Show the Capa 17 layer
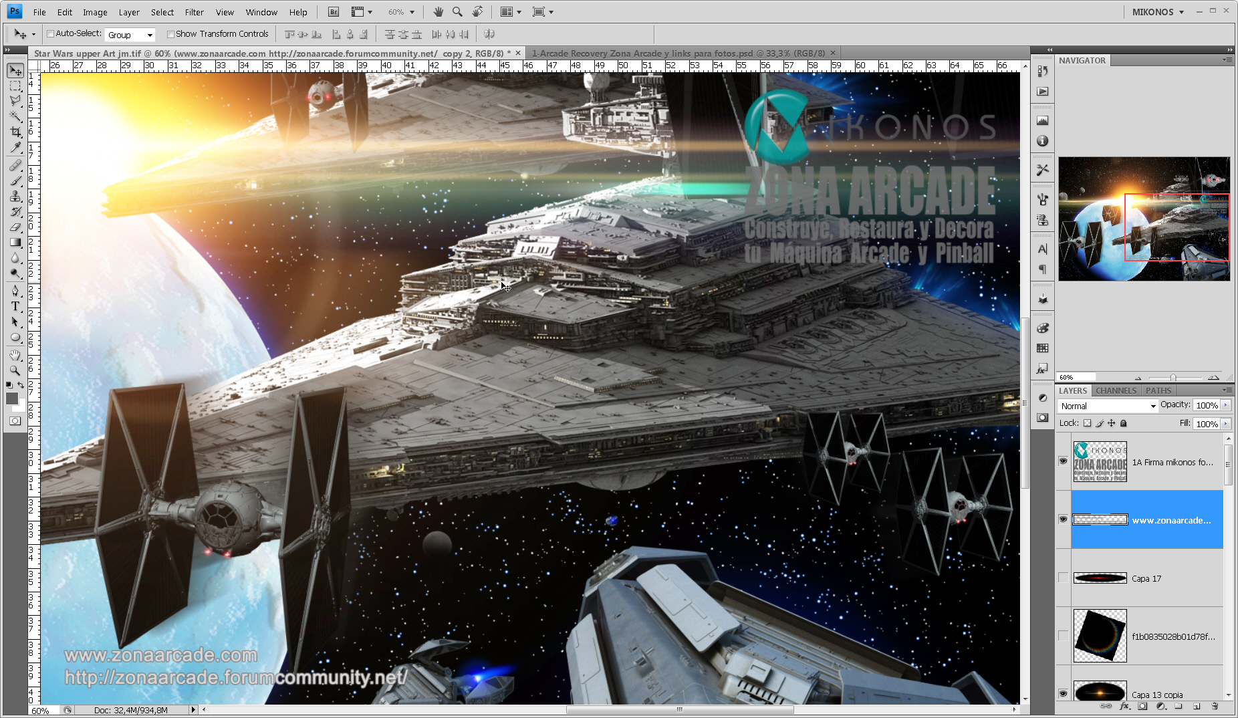Image resolution: width=1238 pixels, height=718 pixels. pos(1063,578)
